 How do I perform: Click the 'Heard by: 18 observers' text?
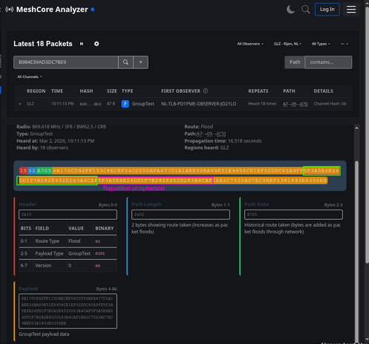(42, 148)
